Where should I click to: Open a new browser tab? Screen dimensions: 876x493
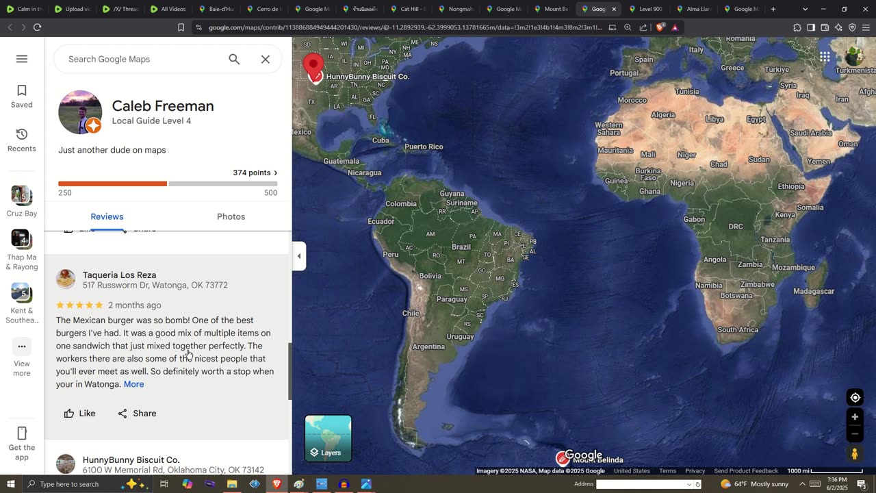773,9
